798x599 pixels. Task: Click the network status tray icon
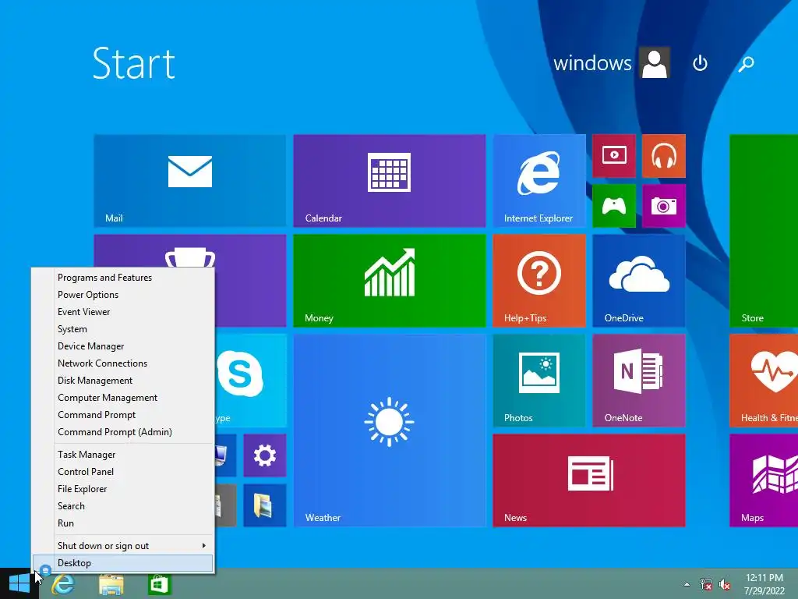click(705, 584)
